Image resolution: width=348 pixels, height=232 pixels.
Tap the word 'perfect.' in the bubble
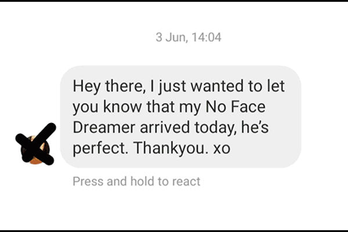click(100, 148)
